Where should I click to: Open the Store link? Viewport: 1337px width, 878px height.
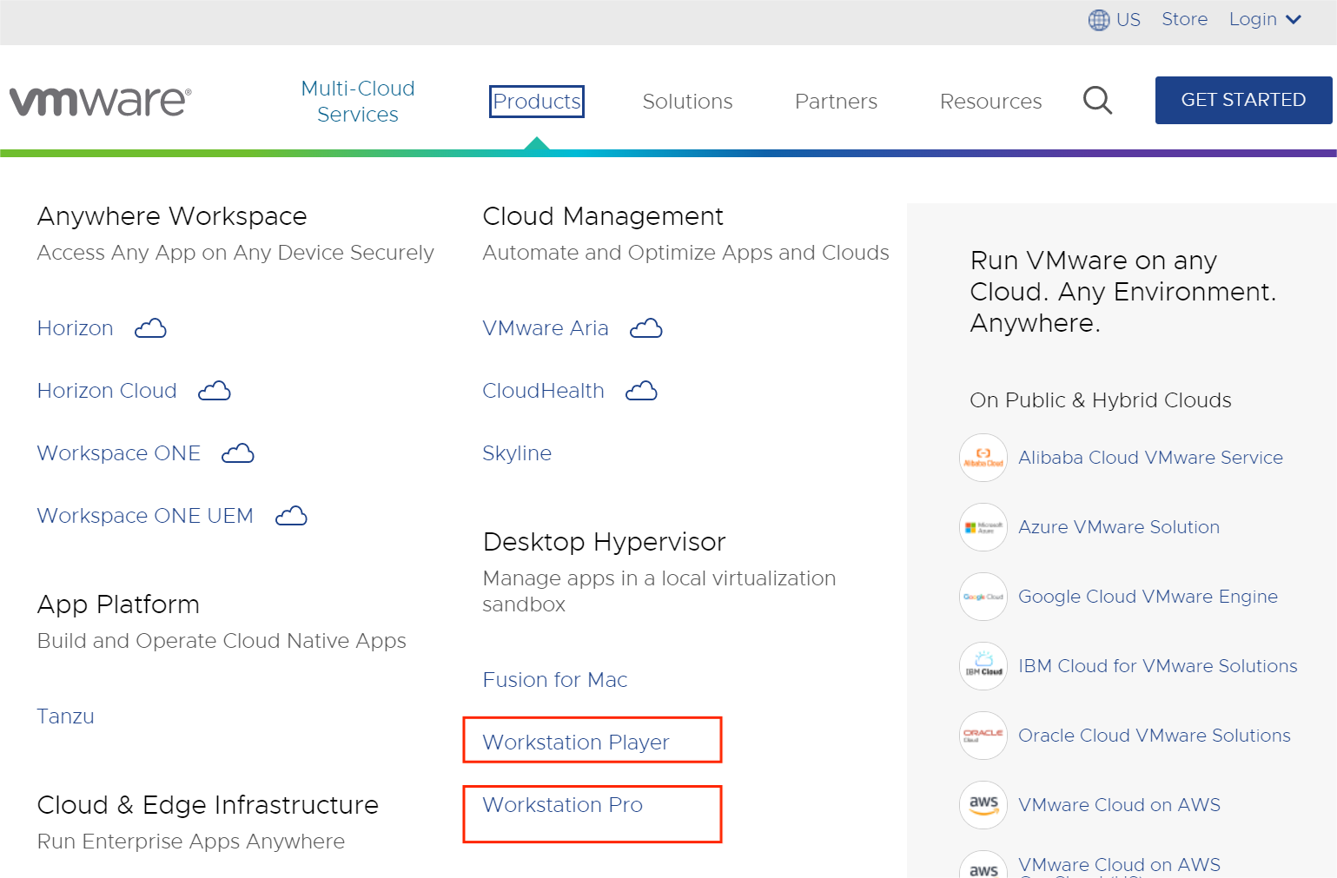pyautogui.click(x=1185, y=19)
